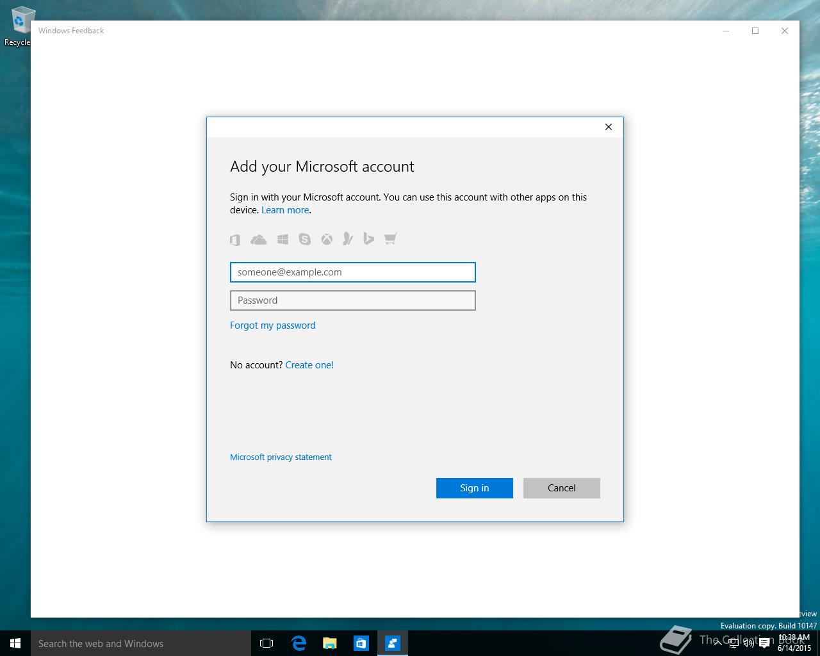Open the Action Center notifications icon

point(764,644)
